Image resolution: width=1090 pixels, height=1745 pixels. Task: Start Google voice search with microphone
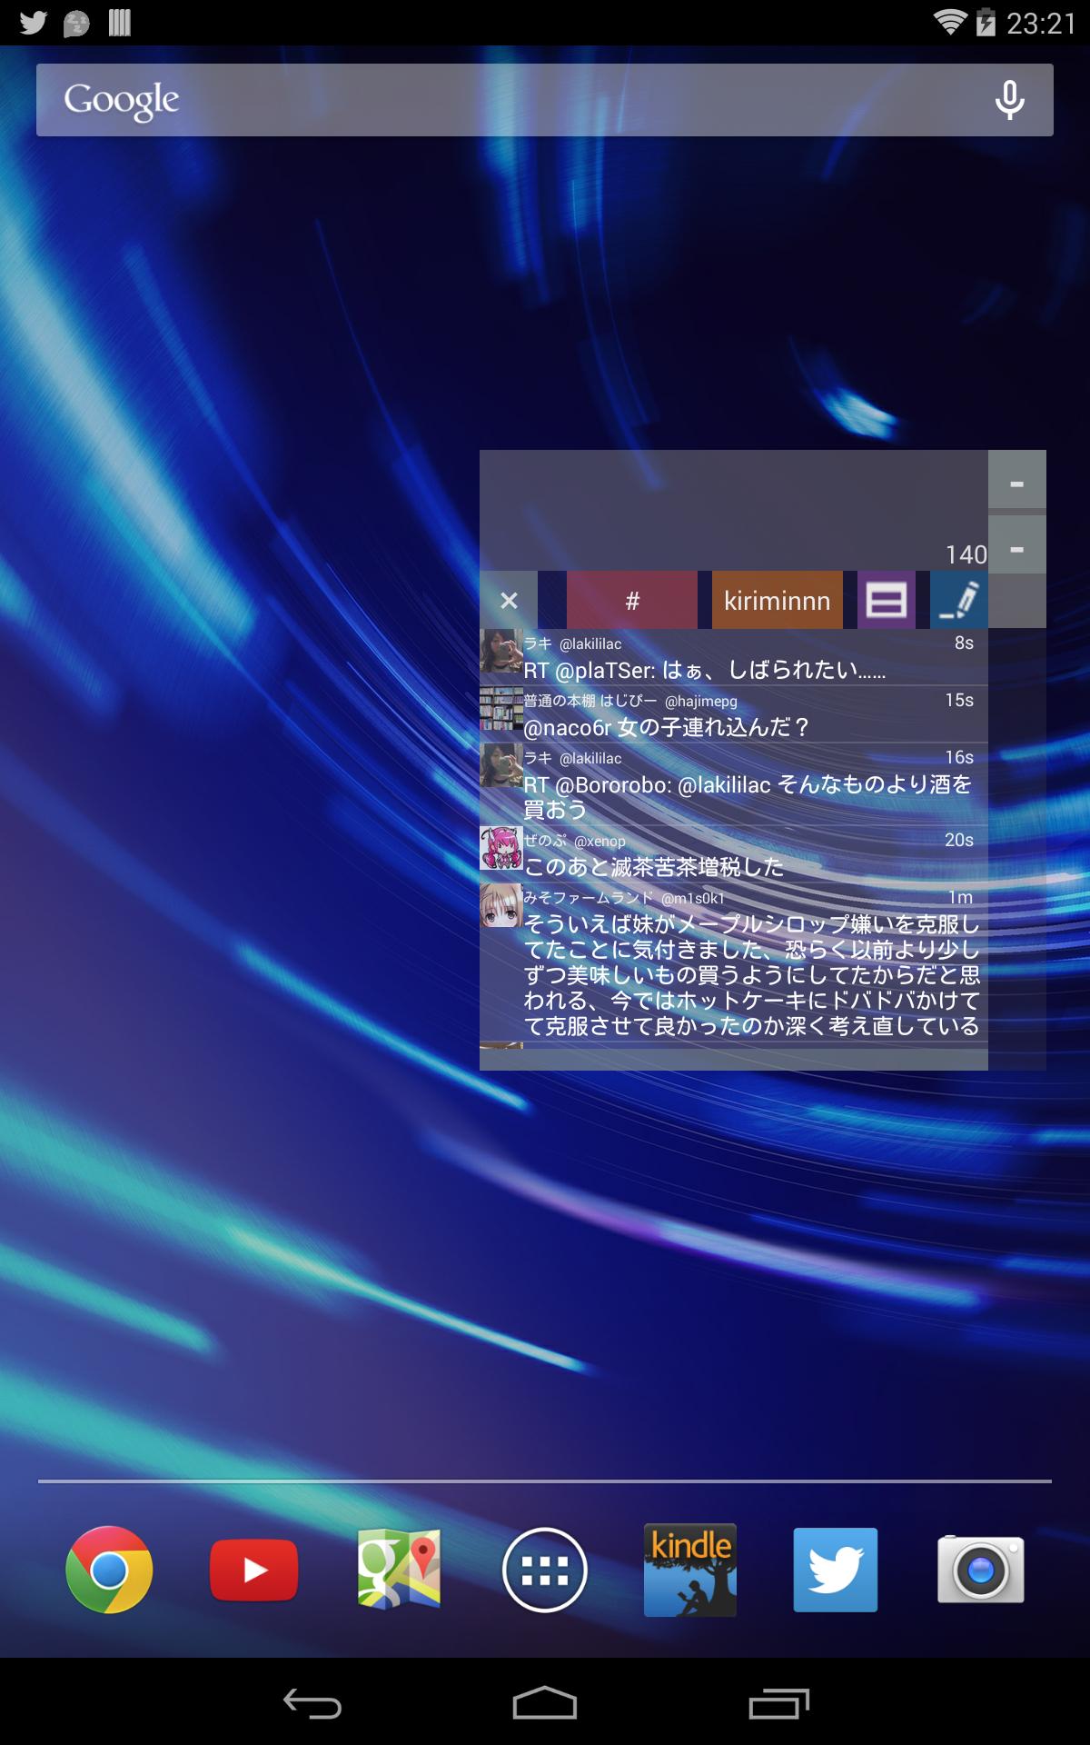pos(1009,100)
